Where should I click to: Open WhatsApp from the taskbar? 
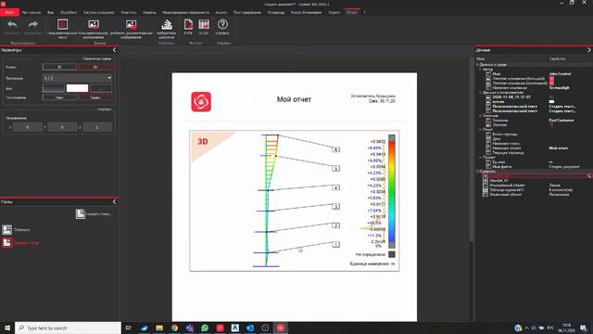pos(205,328)
